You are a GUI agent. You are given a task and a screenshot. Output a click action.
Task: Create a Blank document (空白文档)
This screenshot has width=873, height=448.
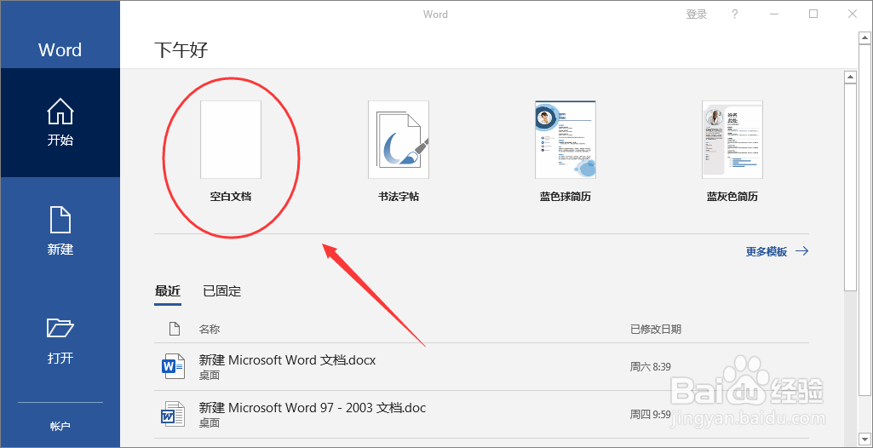coord(231,150)
